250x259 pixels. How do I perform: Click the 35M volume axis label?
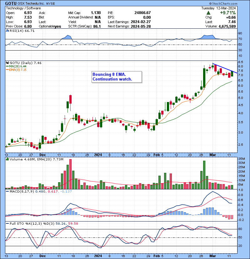pyautogui.click(x=242, y=159)
